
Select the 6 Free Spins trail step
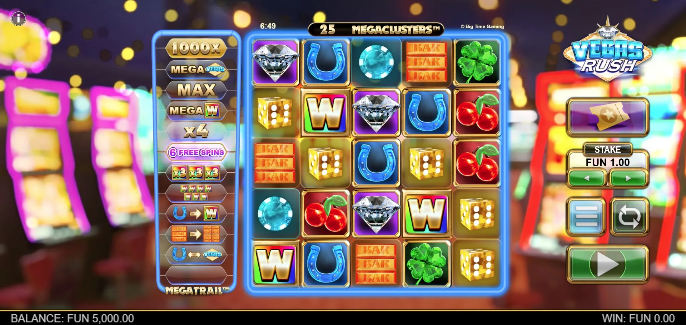(x=196, y=152)
